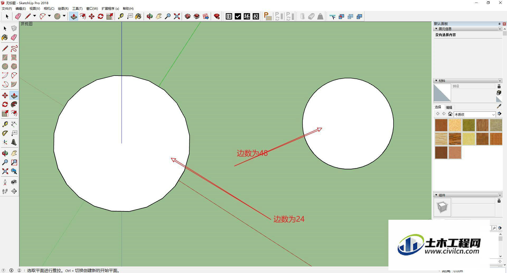Click the 预设 material name field
Viewport: 507px width, 273px height.
click(x=473, y=86)
